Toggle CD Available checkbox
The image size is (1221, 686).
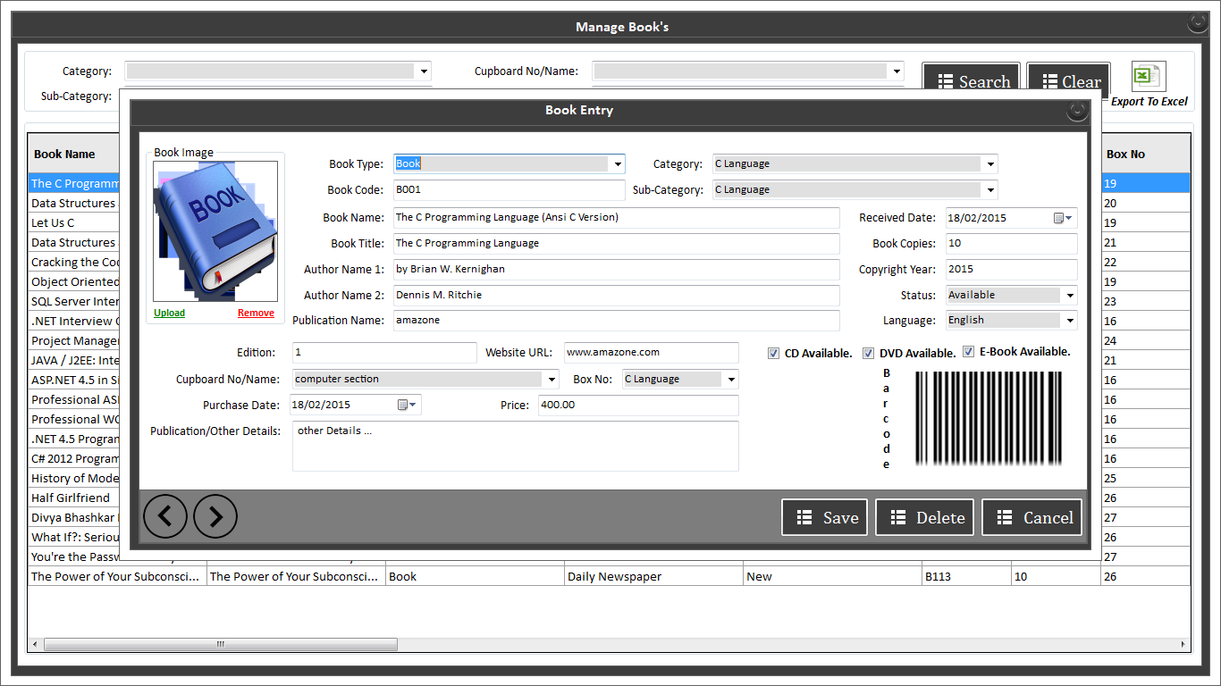pos(773,354)
